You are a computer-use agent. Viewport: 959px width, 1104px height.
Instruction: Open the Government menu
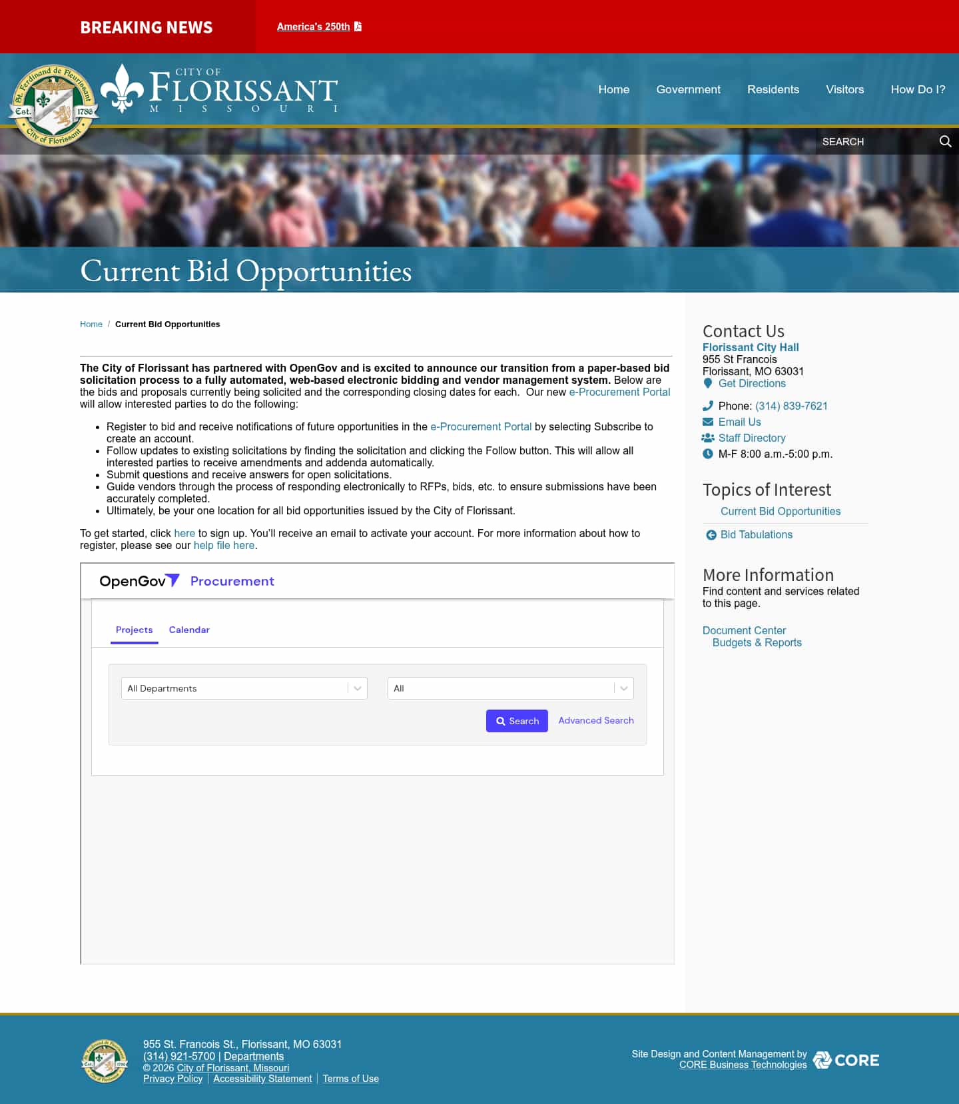pyautogui.click(x=688, y=89)
